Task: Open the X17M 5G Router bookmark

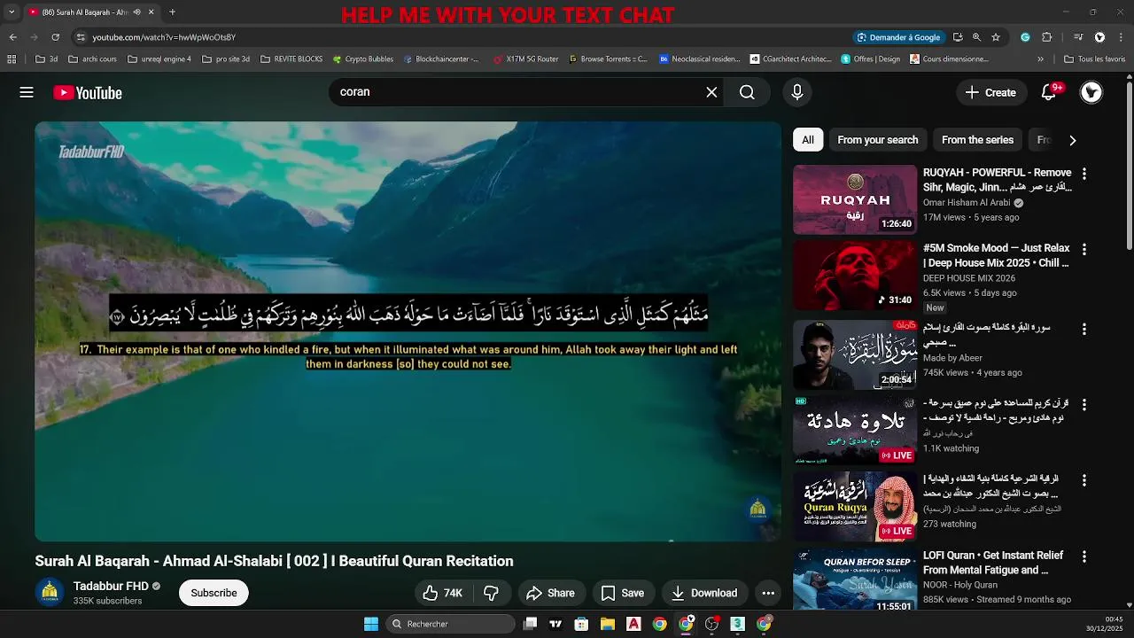Action: pos(525,59)
